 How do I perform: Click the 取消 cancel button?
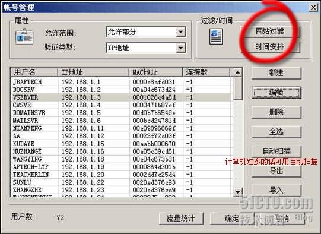click(281, 218)
